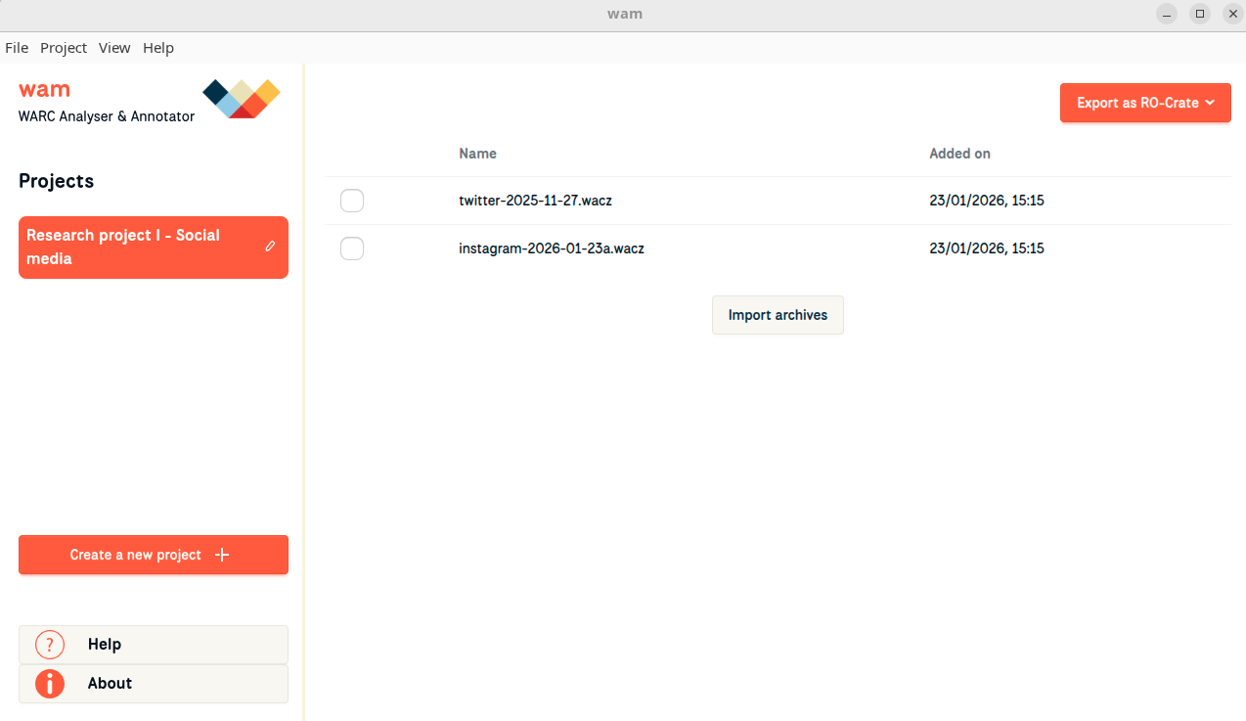Minimize the wam window
Screen dimensions: 1246x721
[1167, 14]
